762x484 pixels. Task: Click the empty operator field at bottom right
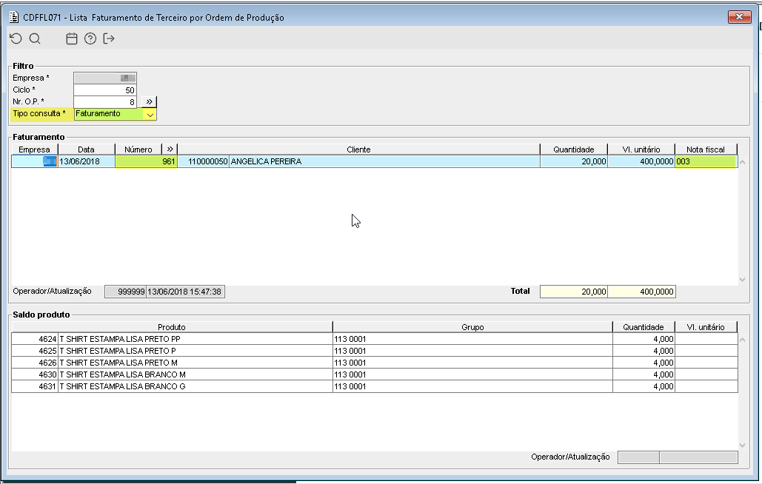tap(638, 457)
